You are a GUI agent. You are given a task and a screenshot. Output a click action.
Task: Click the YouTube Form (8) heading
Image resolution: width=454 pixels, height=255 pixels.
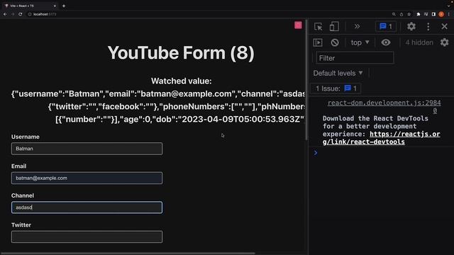181,53
